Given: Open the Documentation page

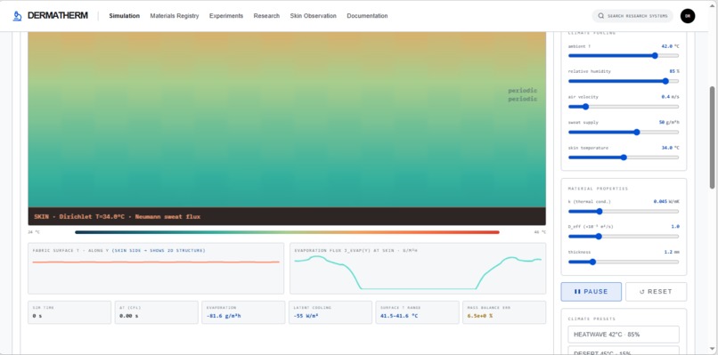Looking at the screenshot, I should pyautogui.click(x=367, y=16).
